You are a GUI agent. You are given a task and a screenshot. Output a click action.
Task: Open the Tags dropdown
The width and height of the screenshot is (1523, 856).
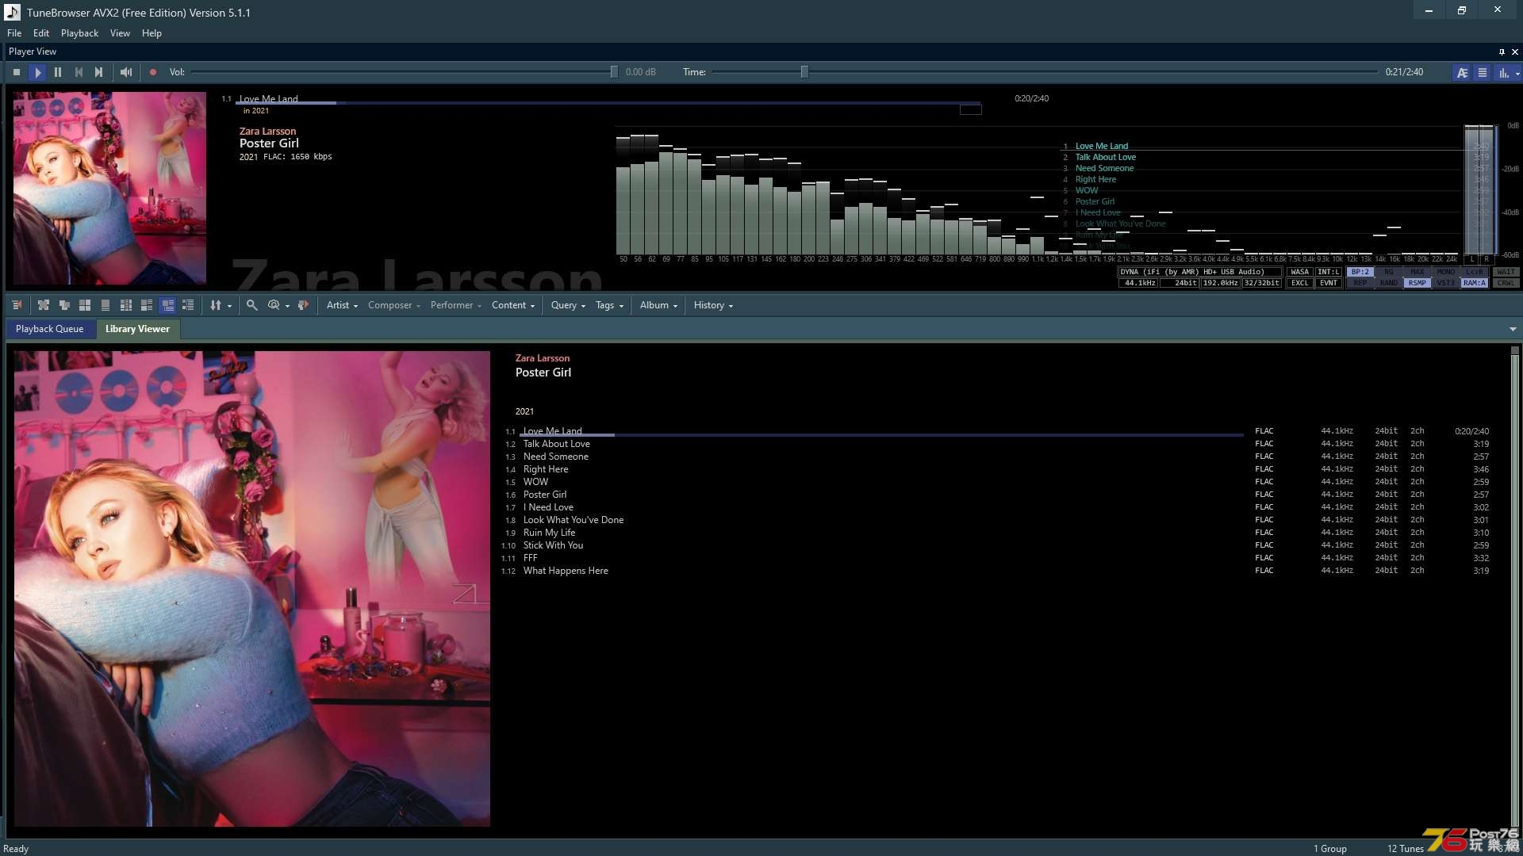pyautogui.click(x=609, y=305)
